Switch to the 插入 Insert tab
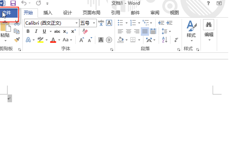The width and height of the screenshot is (229, 147). click(x=48, y=13)
